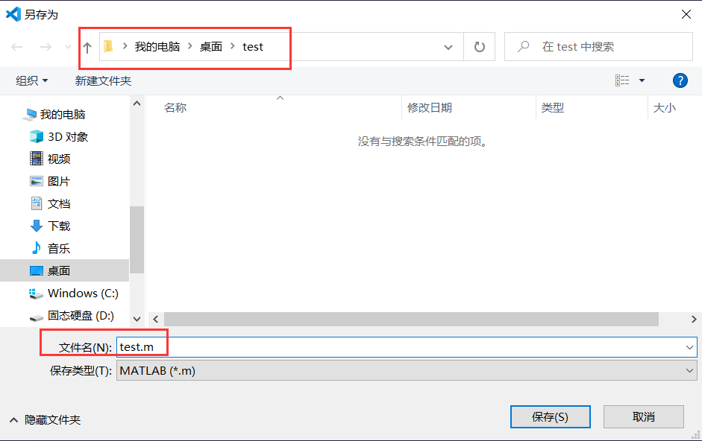This screenshot has width=702, height=441.
Task: Click the VS Code logo in title bar
Action: [13, 14]
